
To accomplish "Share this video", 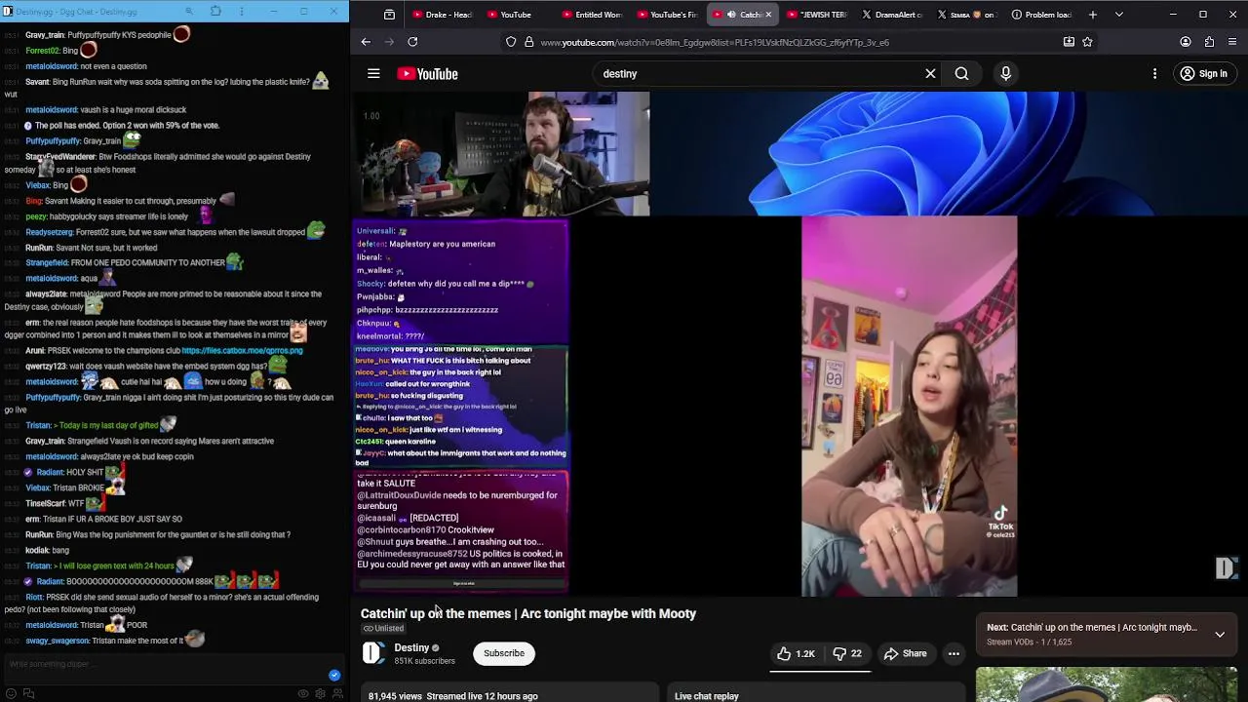I will tap(905, 654).
